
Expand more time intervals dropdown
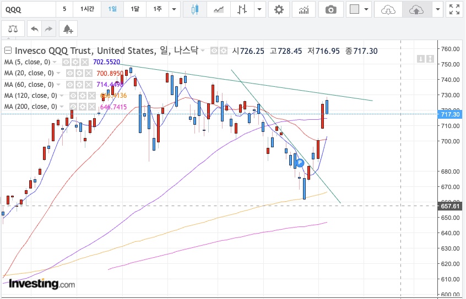click(x=174, y=9)
